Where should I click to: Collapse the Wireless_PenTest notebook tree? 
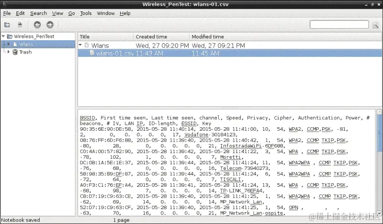(3, 36)
